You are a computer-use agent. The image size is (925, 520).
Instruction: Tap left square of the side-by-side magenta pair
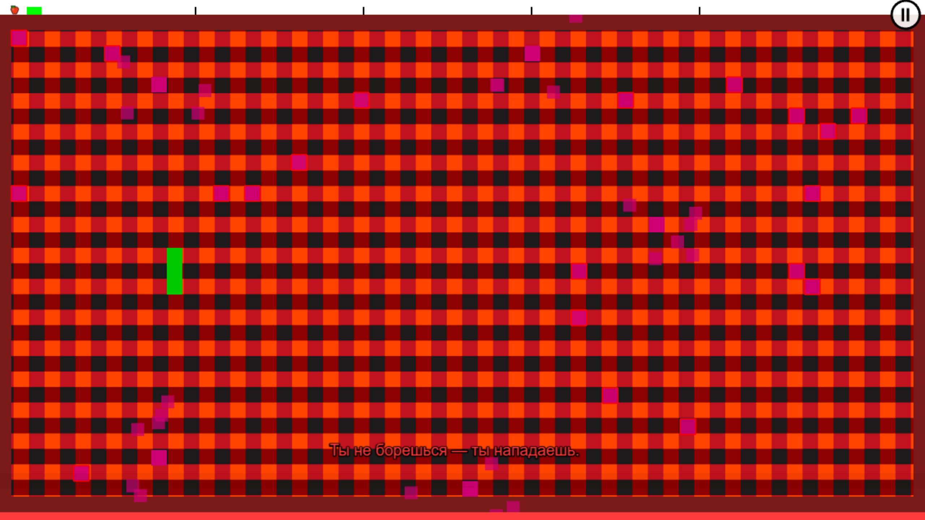pyautogui.click(x=221, y=193)
